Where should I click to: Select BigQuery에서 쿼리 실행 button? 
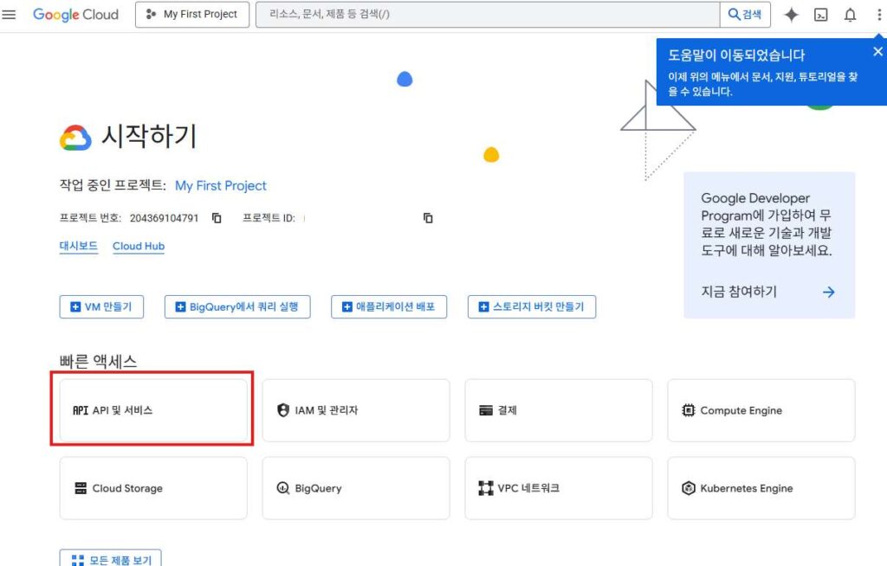[x=236, y=306]
